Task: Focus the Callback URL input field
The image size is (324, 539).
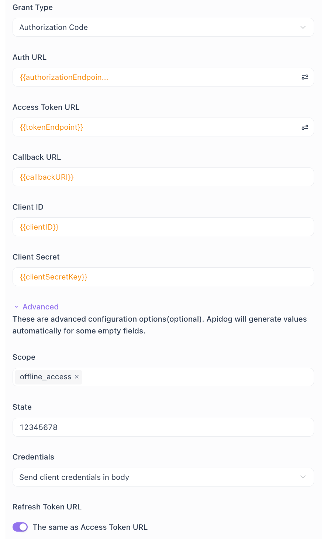Action: 163,177
